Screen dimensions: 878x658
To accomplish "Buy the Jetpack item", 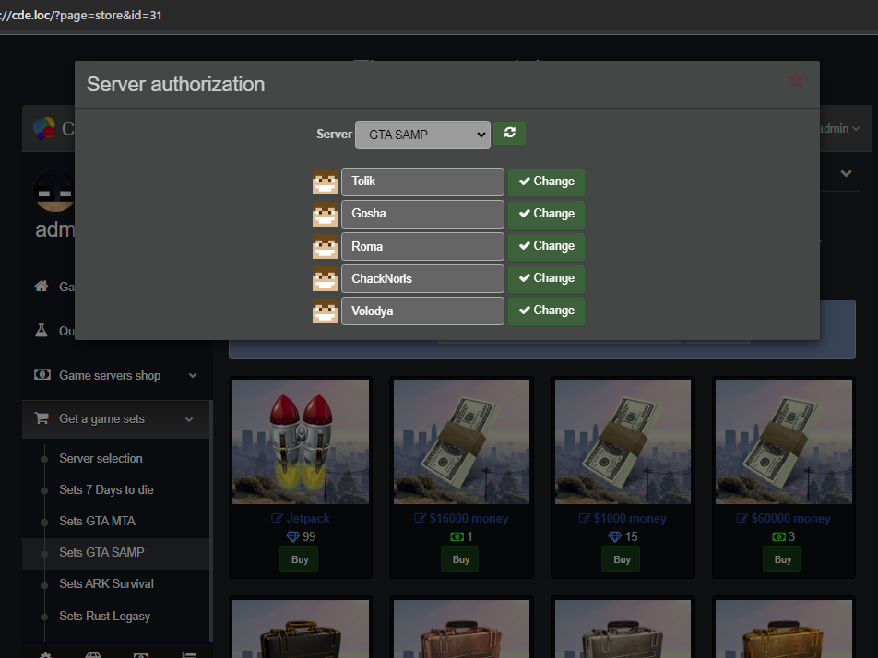I will click(300, 559).
